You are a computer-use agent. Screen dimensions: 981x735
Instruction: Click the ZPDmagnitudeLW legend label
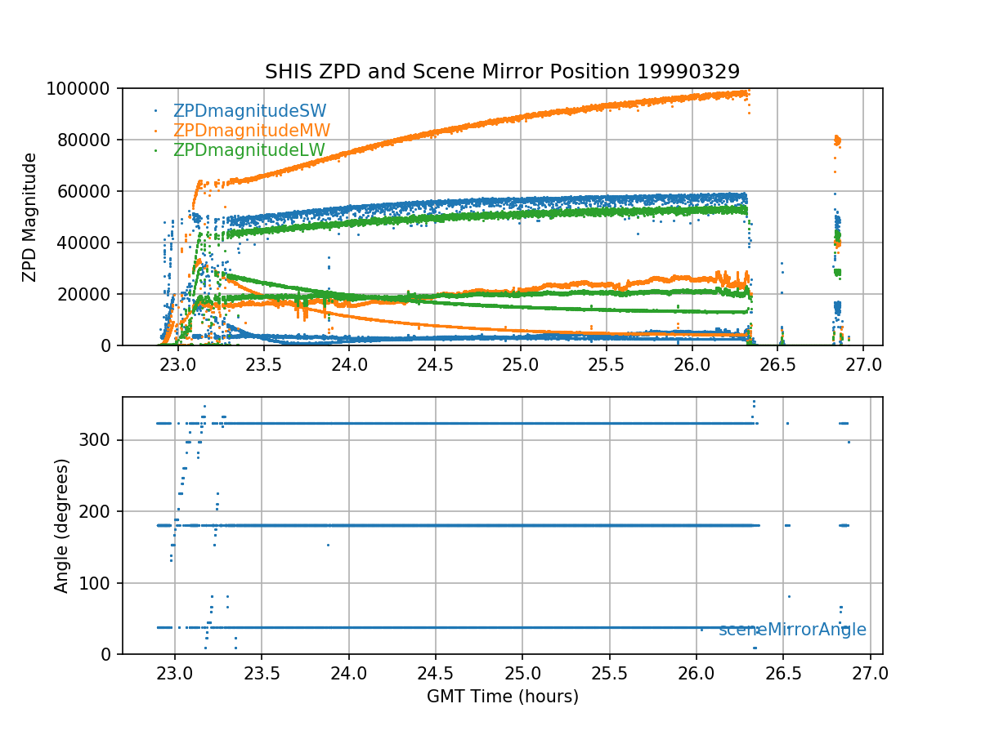pos(249,150)
